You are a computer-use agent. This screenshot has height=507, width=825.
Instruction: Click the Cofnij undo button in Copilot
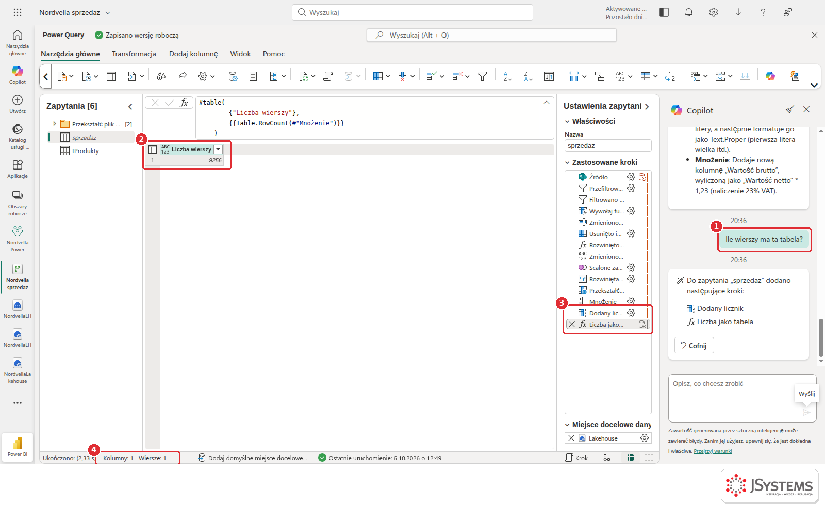[694, 345]
